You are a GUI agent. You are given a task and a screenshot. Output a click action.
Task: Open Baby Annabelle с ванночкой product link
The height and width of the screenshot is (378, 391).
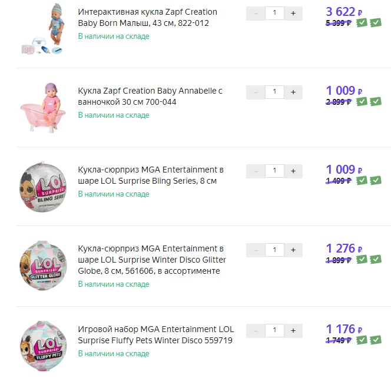[150, 97]
